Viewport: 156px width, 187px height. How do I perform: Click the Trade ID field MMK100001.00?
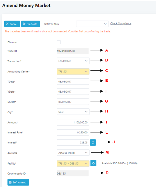[73, 51]
